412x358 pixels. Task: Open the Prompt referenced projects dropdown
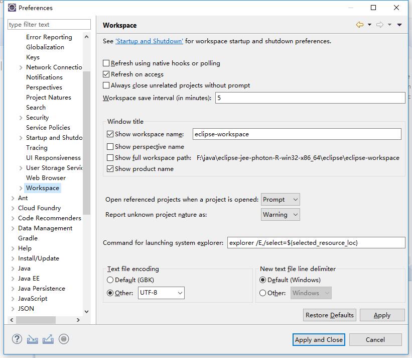point(280,200)
